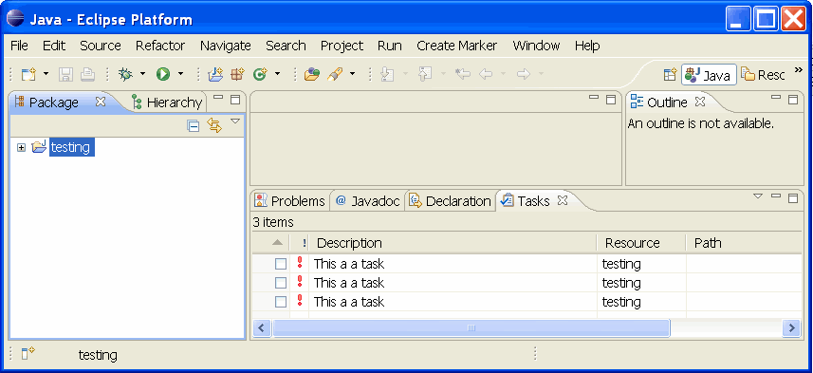Open the Source menu
This screenshot has width=813, height=373.
coord(100,46)
